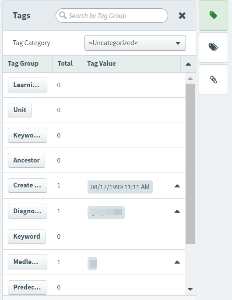Collapse the Diagno... tag group row
This screenshot has width=232, height=300.
pyautogui.click(x=177, y=211)
